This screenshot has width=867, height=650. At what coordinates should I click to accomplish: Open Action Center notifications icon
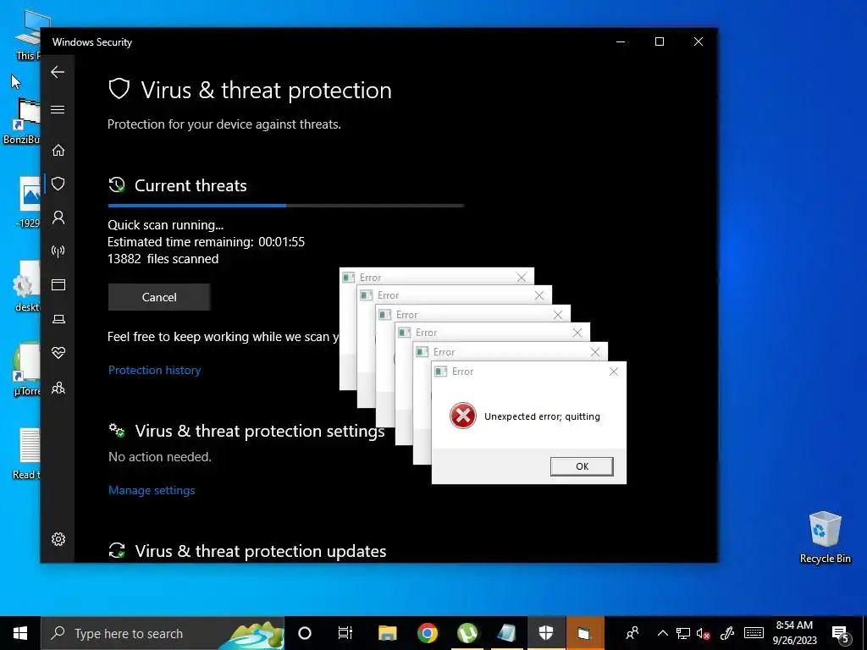pos(840,634)
